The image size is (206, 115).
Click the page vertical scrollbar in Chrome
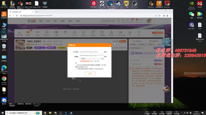[x=172, y=49]
